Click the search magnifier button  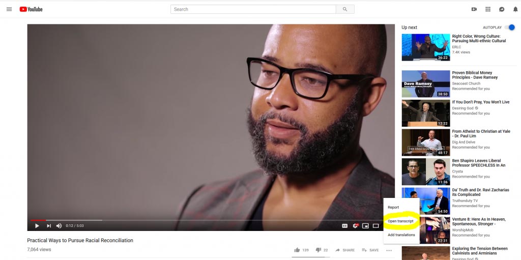coord(345,9)
